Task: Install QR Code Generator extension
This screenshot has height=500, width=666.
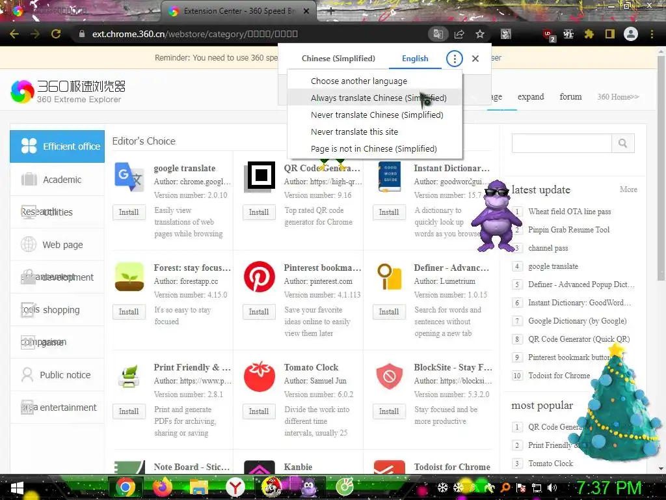Action: point(259,212)
